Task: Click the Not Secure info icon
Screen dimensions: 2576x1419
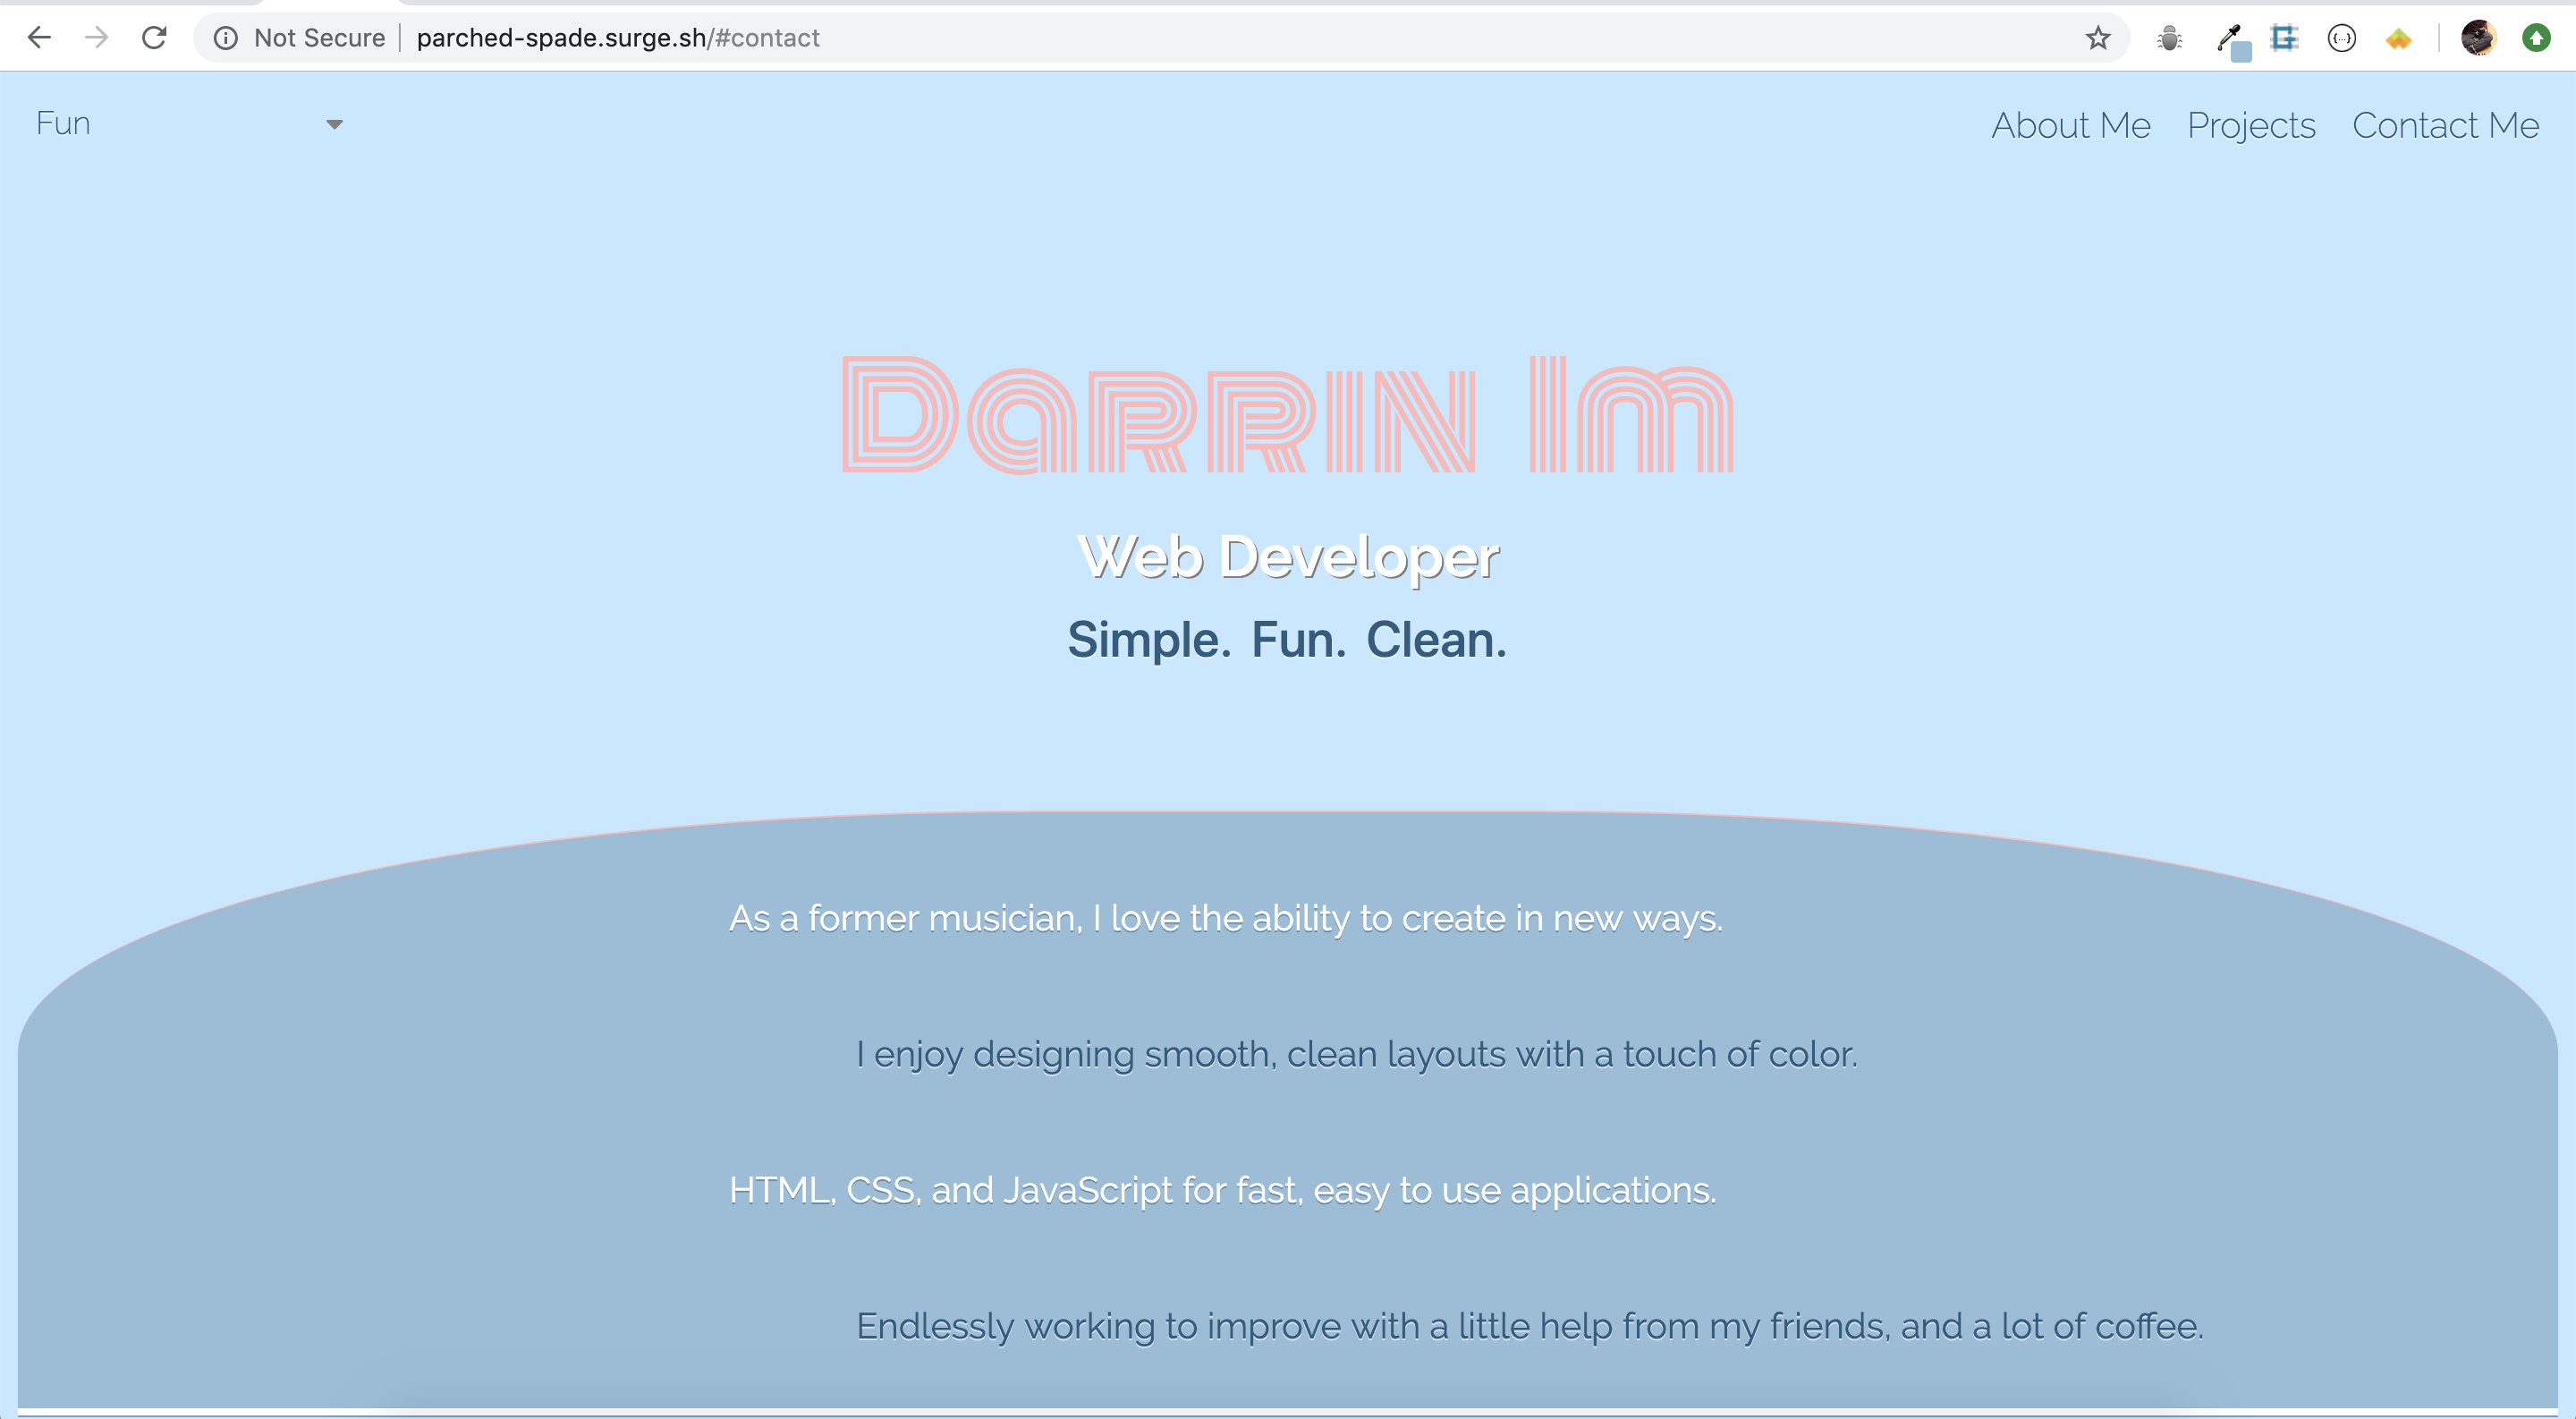Action: [x=225, y=38]
